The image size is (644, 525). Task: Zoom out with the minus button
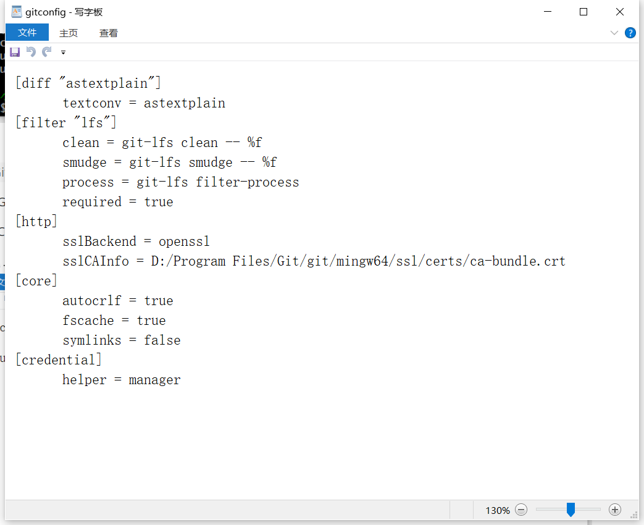(x=521, y=510)
